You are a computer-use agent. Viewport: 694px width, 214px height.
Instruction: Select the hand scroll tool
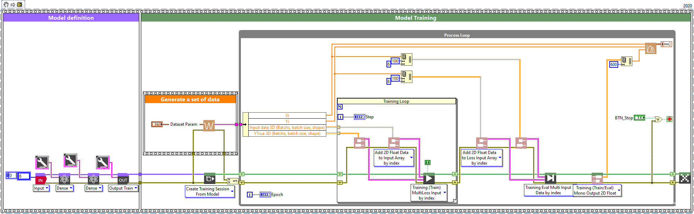tap(6, 5)
